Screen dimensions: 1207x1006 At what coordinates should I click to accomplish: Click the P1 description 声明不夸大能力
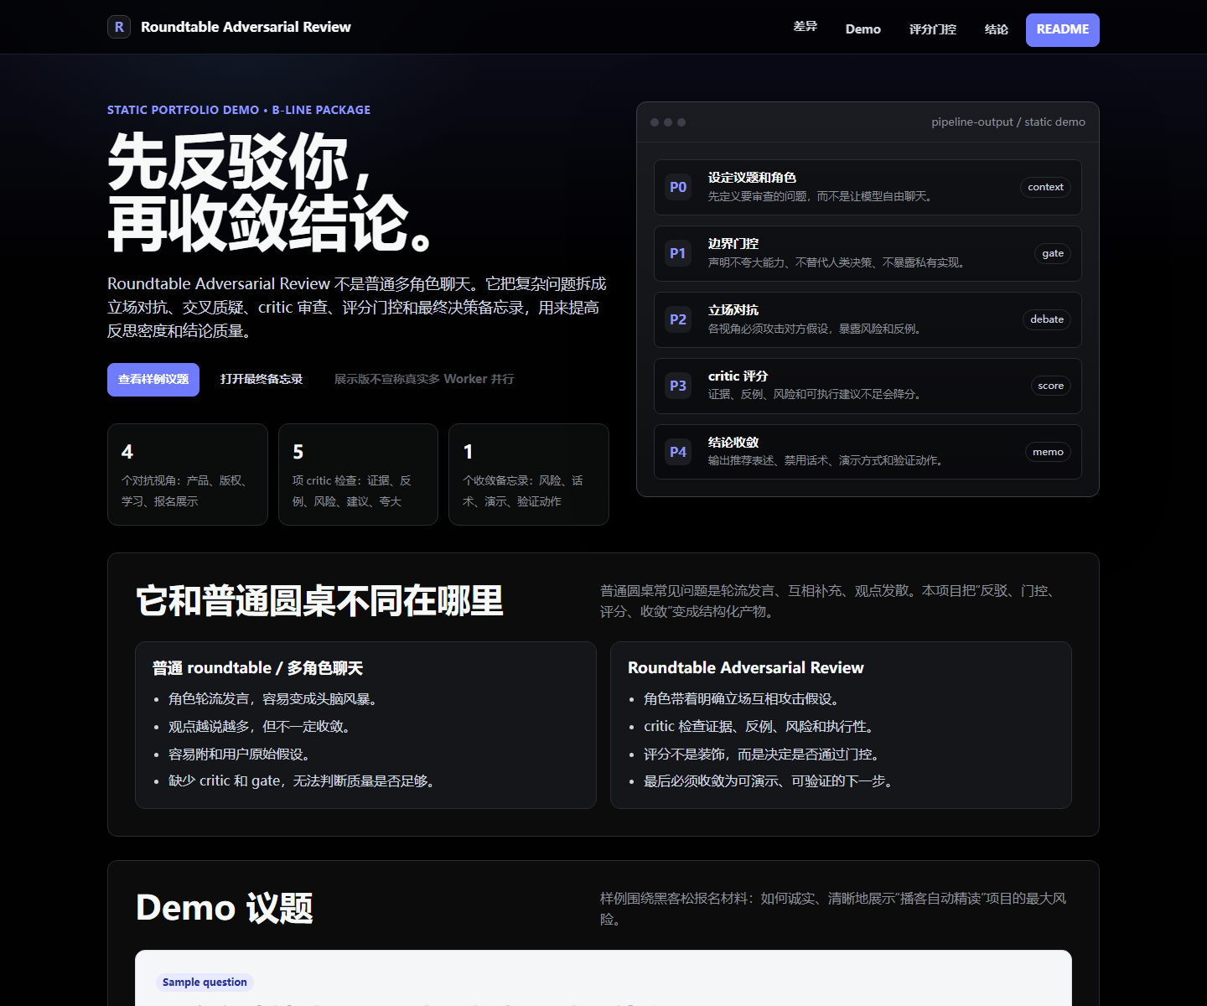click(x=839, y=262)
